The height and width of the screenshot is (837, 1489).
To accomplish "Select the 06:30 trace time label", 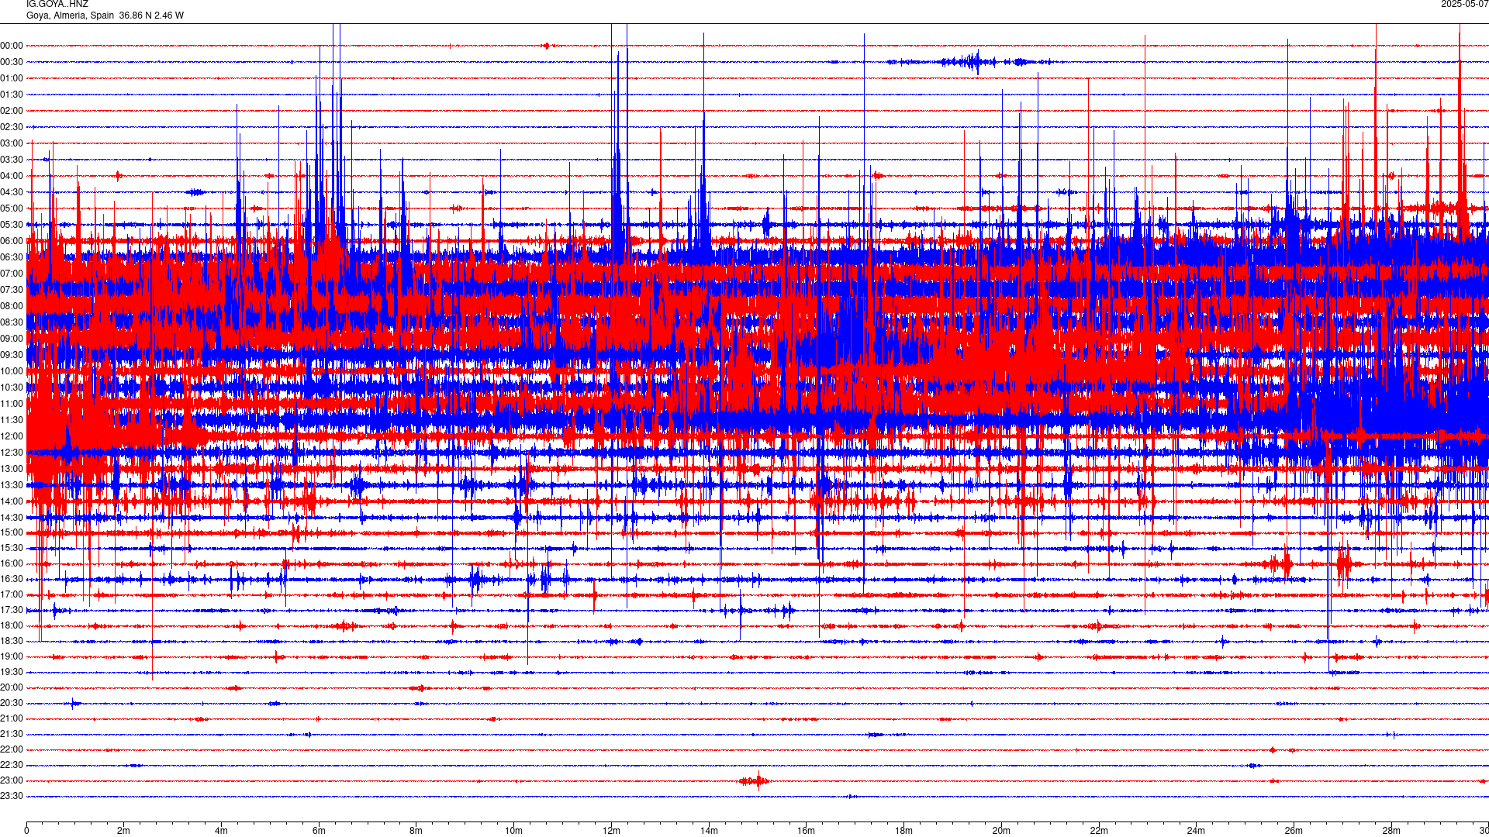I will [x=12, y=257].
